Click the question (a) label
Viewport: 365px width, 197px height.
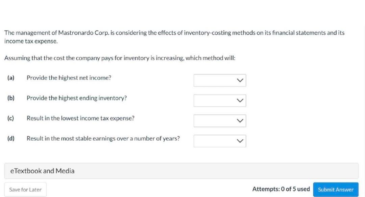(x=11, y=78)
